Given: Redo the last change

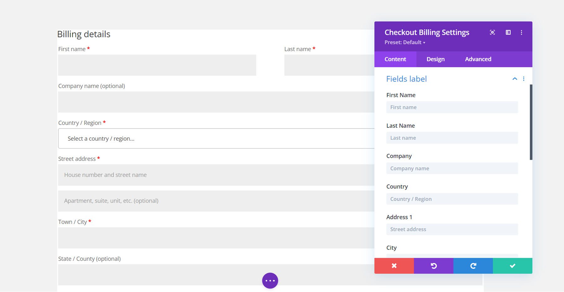Looking at the screenshot, I should coord(473,266).
